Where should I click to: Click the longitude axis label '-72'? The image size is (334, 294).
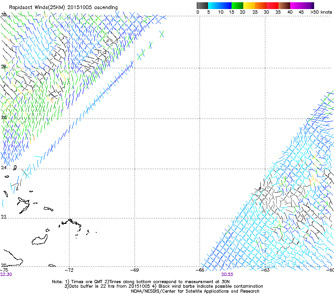(x=69, y=270)
